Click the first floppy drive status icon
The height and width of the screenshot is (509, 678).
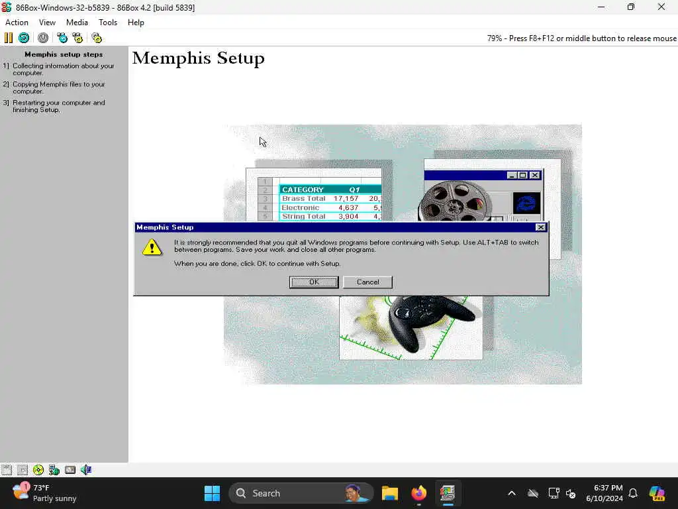[x=7, y=470]
